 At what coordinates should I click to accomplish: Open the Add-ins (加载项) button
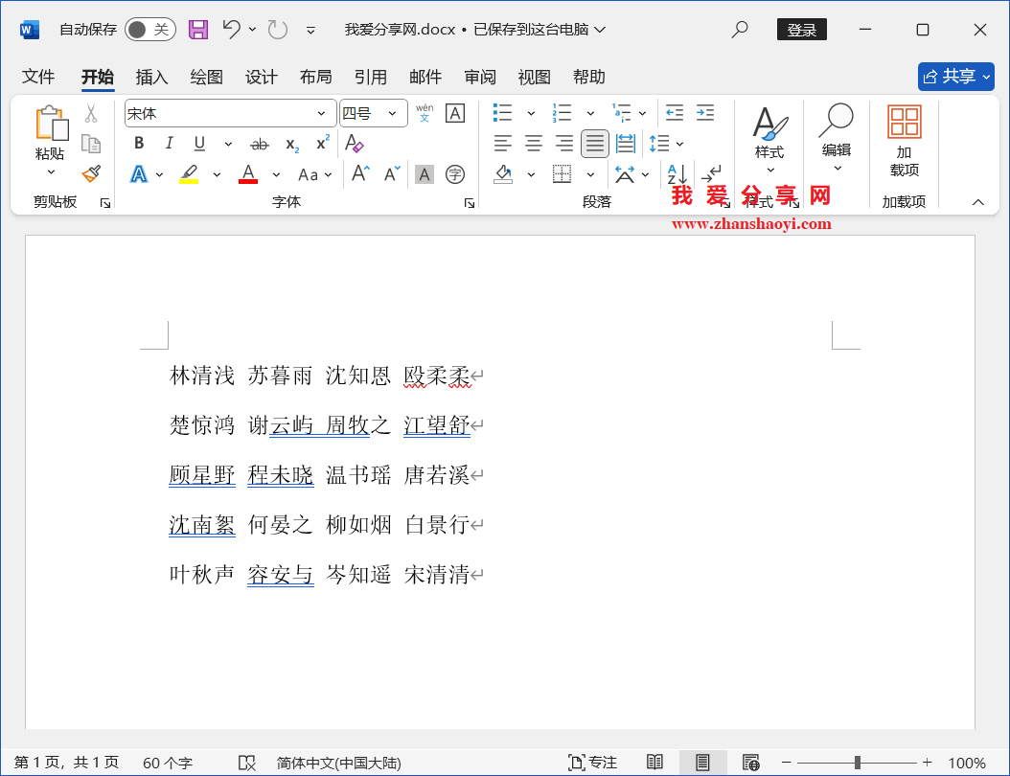905,141
